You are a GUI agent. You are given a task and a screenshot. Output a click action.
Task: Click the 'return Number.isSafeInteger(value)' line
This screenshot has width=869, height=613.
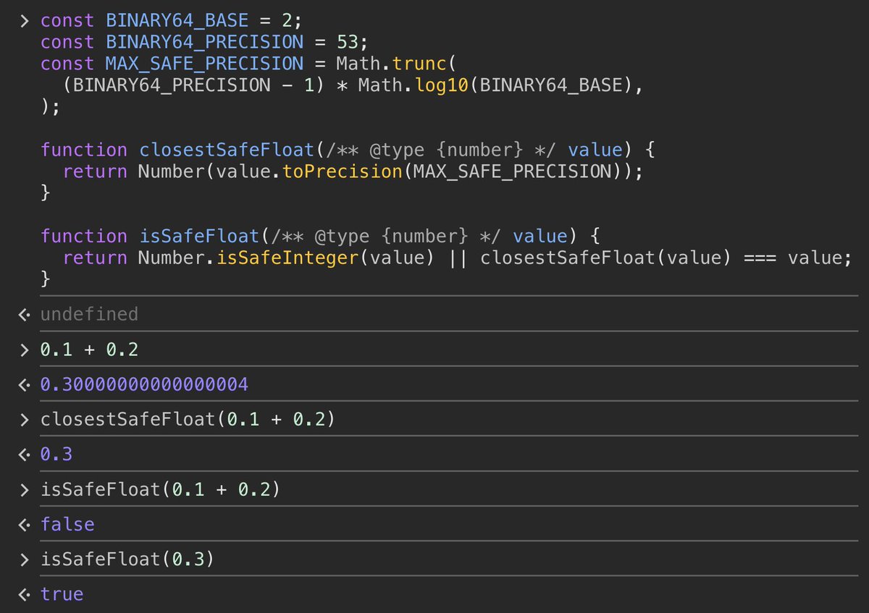click(456, 258)
